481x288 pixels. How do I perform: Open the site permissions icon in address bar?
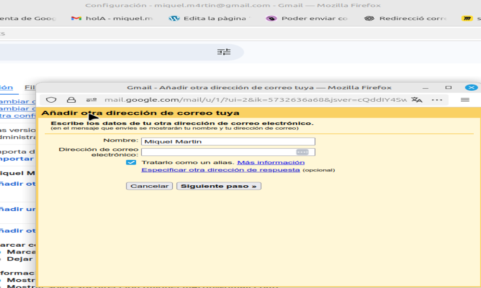click(x=91, y=100)
